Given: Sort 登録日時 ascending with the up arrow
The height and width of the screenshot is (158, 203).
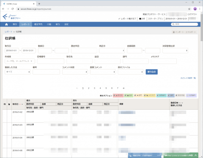Looking at the screenshot, I should click(x=180, y=103).
